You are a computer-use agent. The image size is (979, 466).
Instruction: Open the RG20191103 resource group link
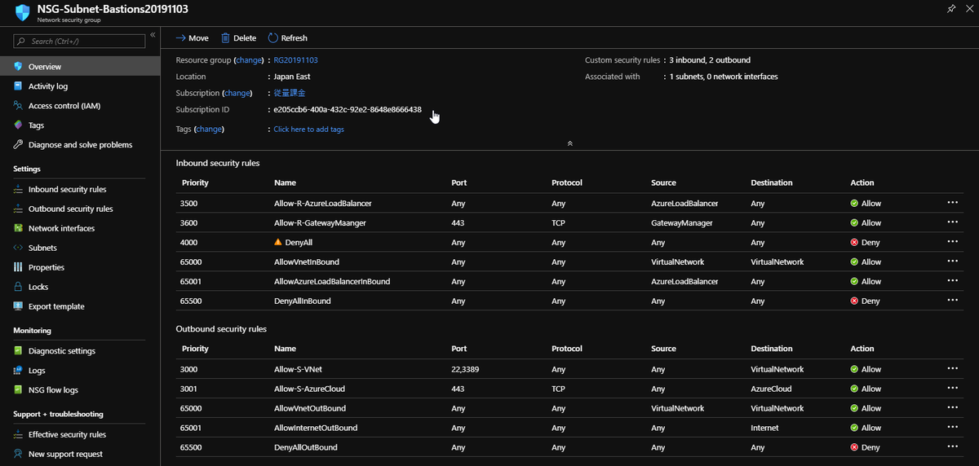295,60
